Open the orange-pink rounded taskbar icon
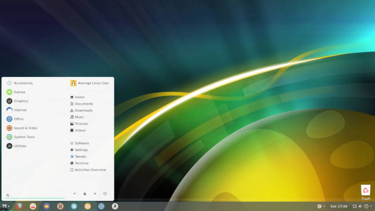 click(x=60, y=206)
